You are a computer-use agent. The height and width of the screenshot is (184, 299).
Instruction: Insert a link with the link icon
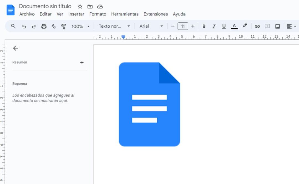coord(257,27)
